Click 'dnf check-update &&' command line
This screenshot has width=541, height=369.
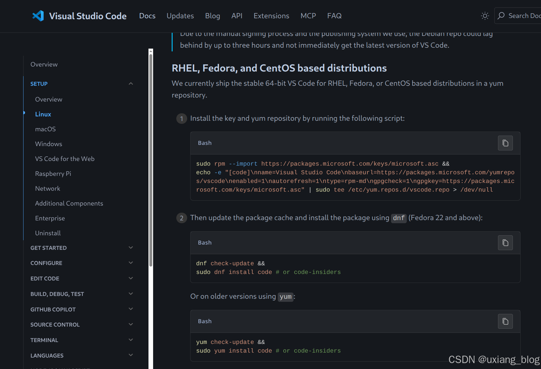(230, 263)
